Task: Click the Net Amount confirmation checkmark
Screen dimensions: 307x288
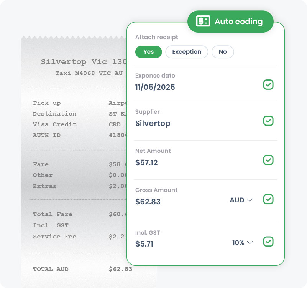Action: pos(268,160)
